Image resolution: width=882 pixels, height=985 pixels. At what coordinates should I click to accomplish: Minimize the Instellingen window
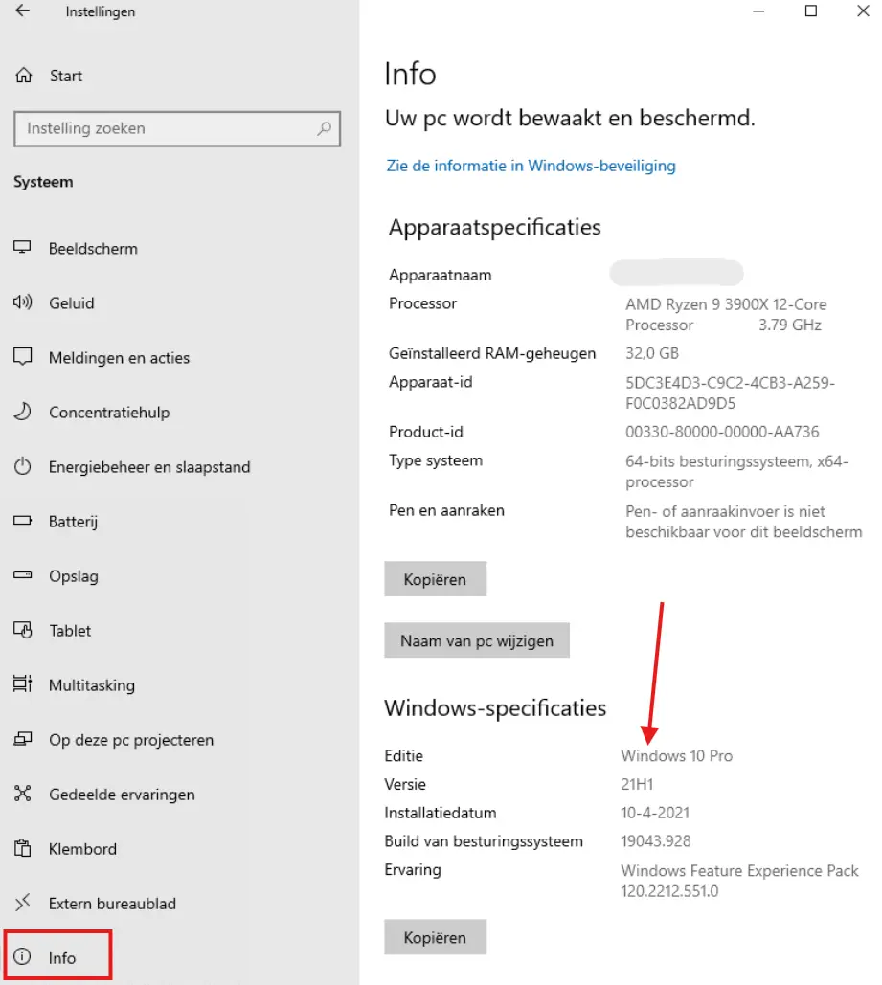758,11
